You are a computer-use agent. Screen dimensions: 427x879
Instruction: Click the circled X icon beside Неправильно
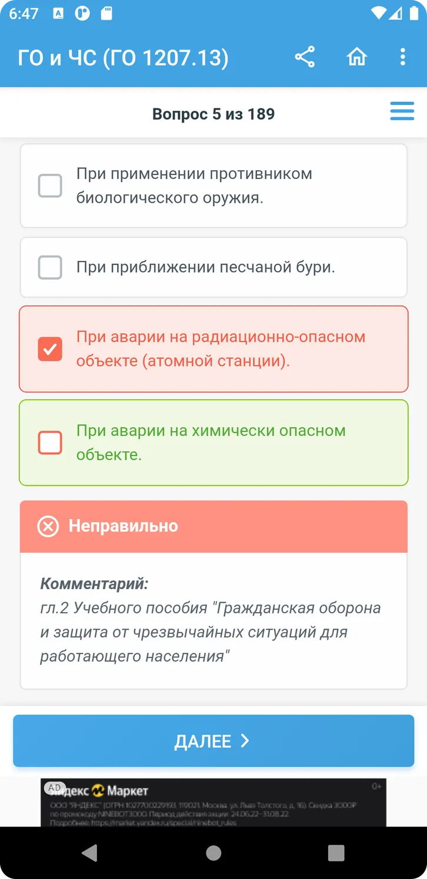pos(48,526)
